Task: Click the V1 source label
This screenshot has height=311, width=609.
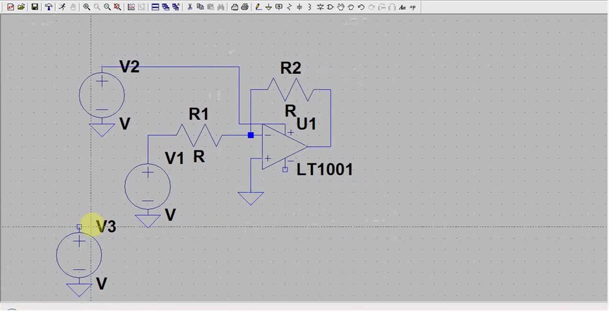Action: tap(174, 158)
